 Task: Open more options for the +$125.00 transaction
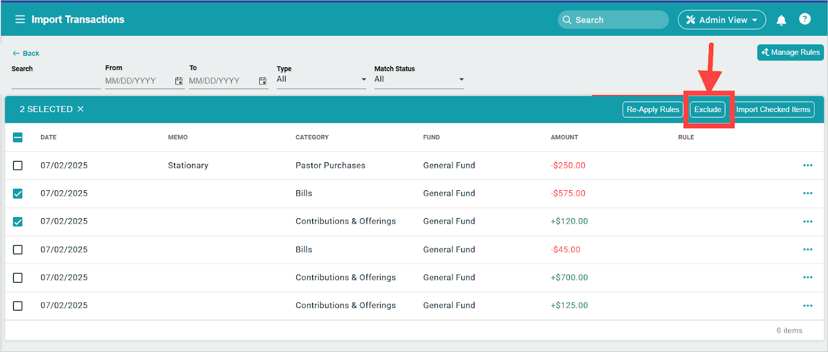(807, 305)
